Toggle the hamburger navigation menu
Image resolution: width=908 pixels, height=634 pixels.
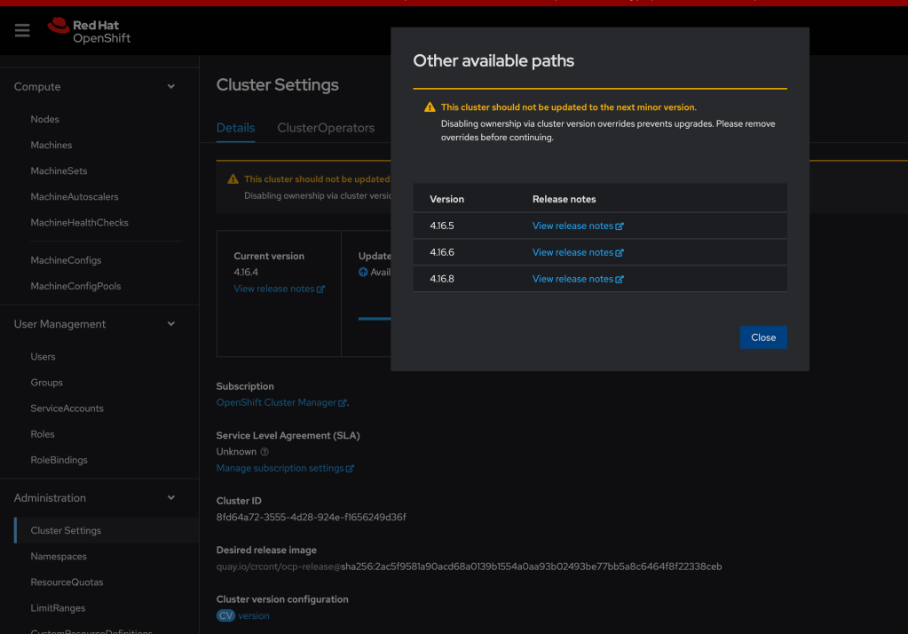click(22, 30)
